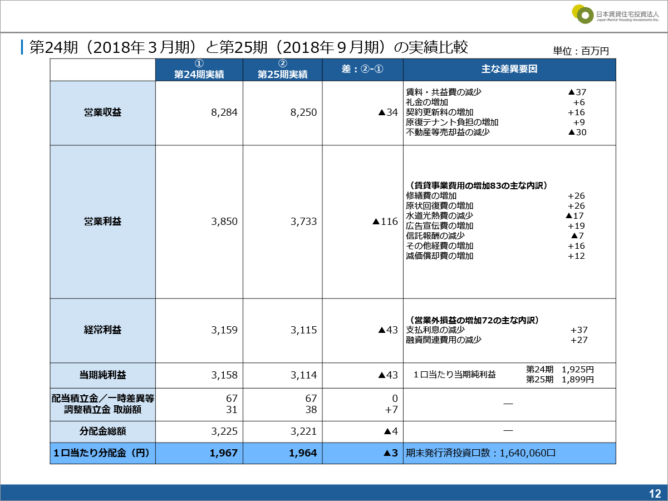Image resolution: width=668 pixels, height=501 pixels.
Task: Click the 賃貸事業費用の増加83 breakdown heading
Action: pyautogui.click(x=479, y=185)
